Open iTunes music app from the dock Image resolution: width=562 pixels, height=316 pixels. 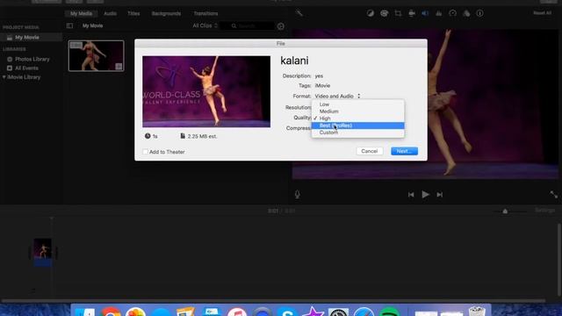pos(236,312)
